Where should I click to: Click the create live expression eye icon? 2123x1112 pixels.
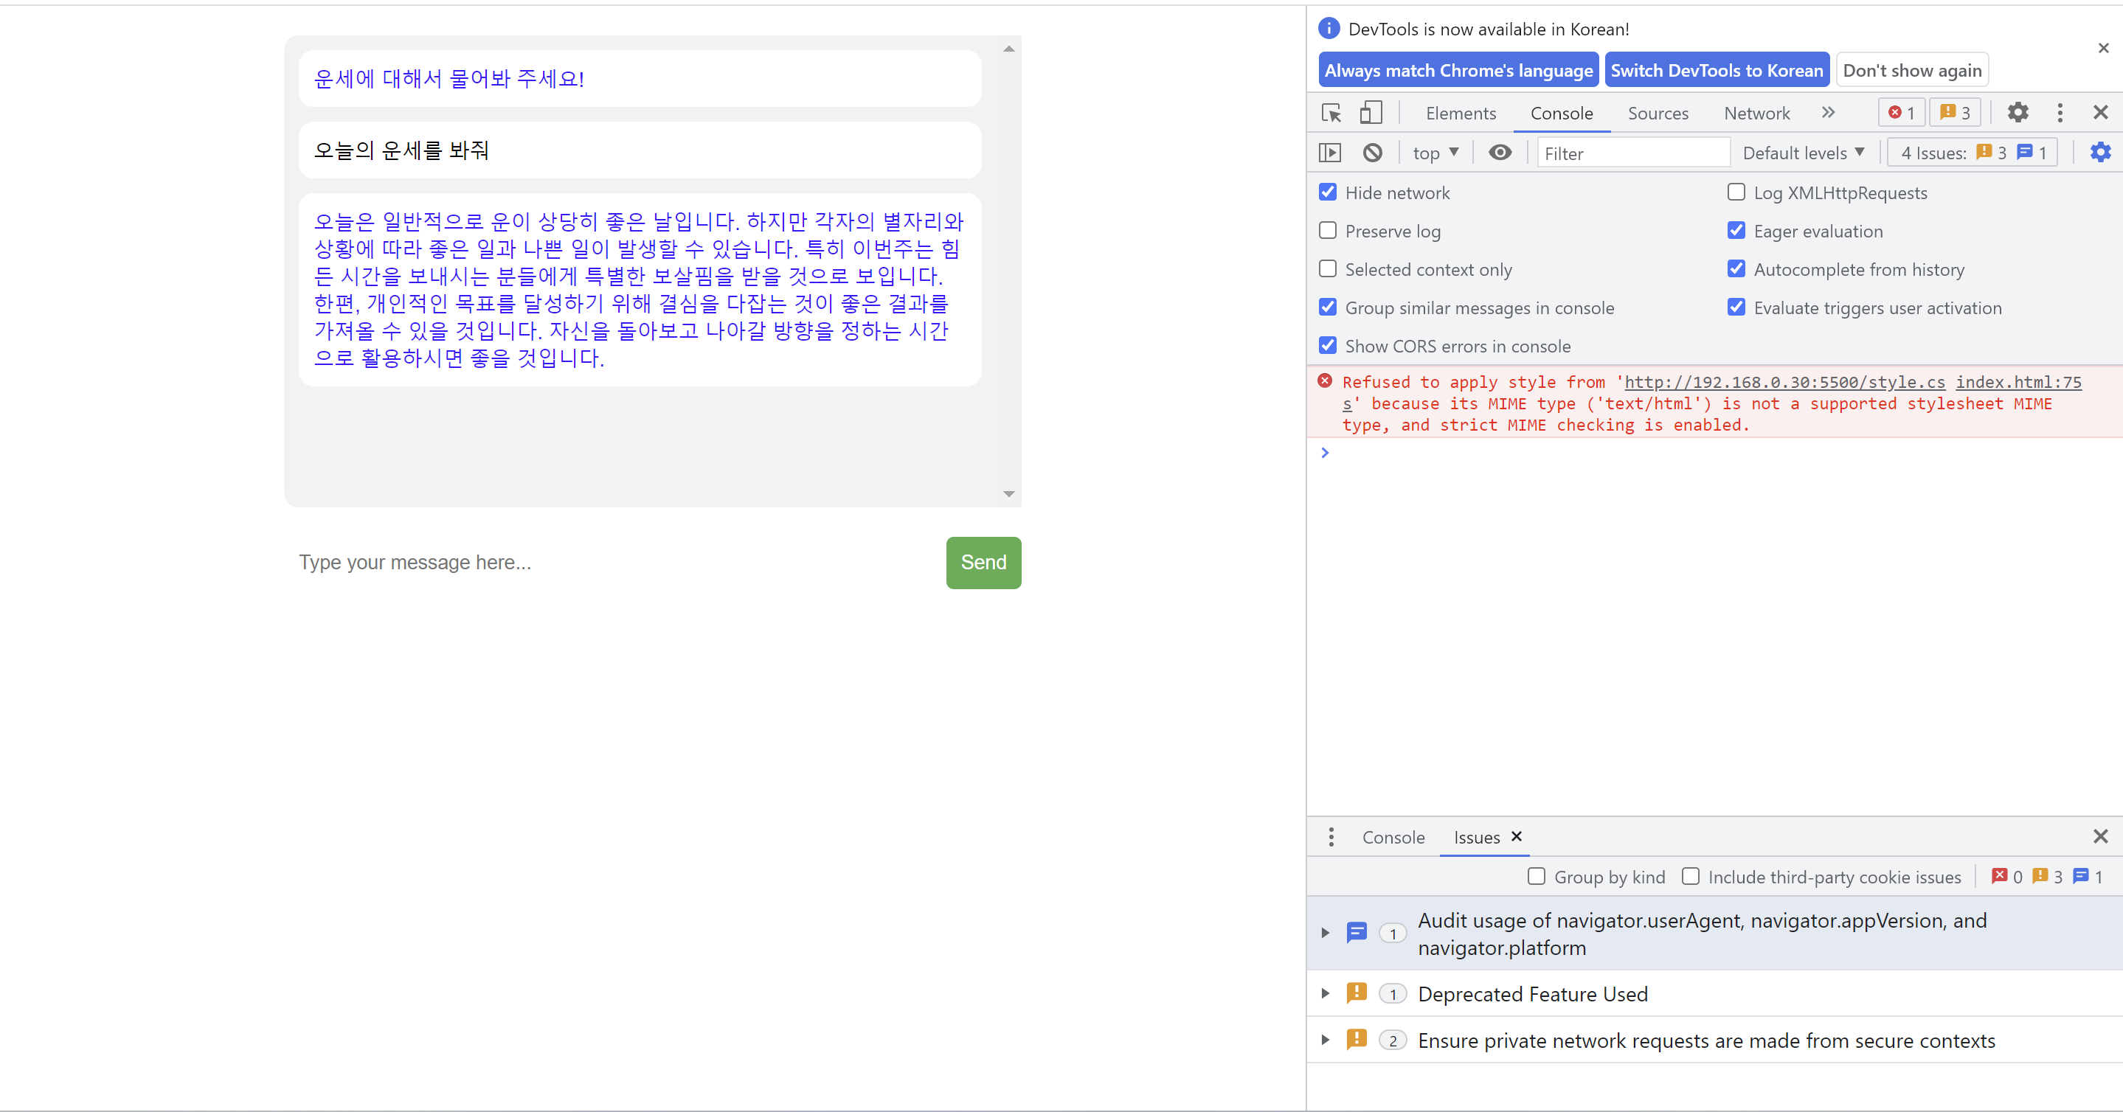pos(1500,153)
